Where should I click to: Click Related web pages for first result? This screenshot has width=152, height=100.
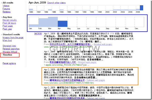click(x=103, y=44)
